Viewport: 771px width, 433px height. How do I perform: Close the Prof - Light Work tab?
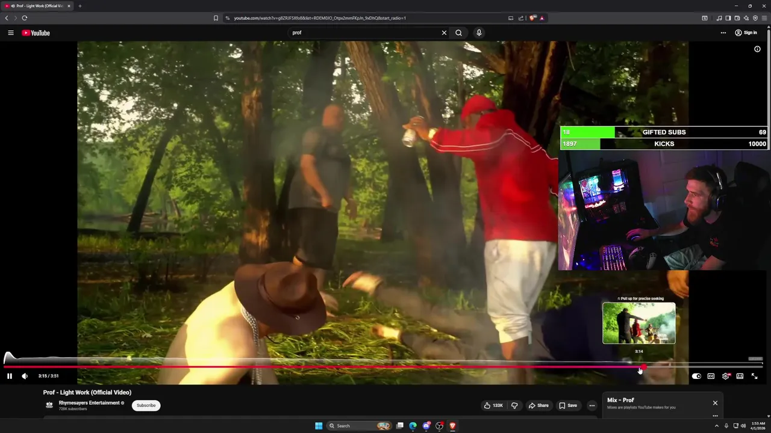click(x=69, y=6)
